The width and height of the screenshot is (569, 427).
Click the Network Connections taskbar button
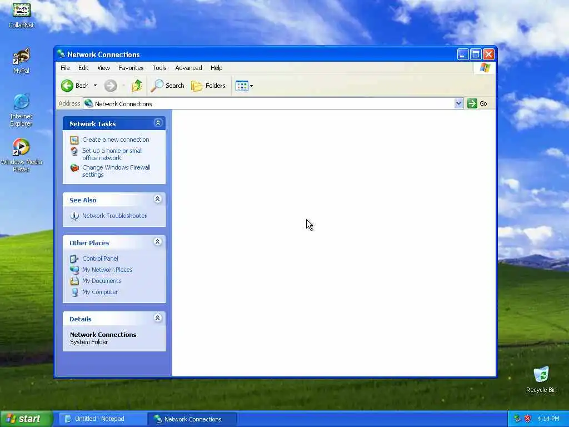coord(193,419)
